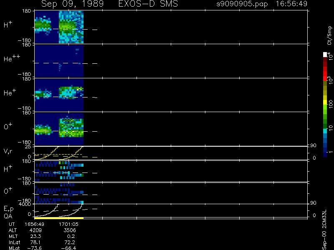Click the vertical "Sep-00 2CM33L" stamp text
This screenshot has height=250, width=334.
click(324, 230)
